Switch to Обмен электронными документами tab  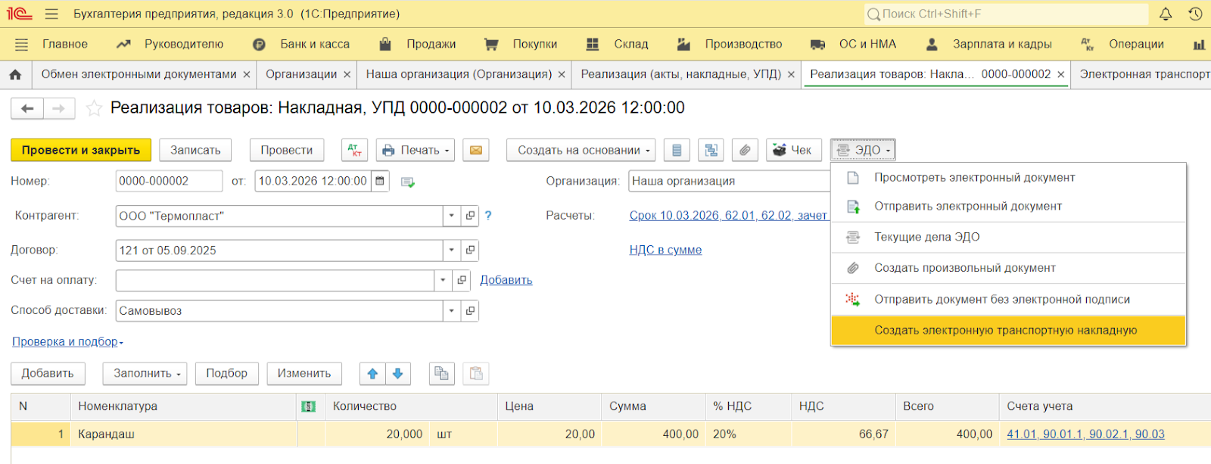pos(139,74)
